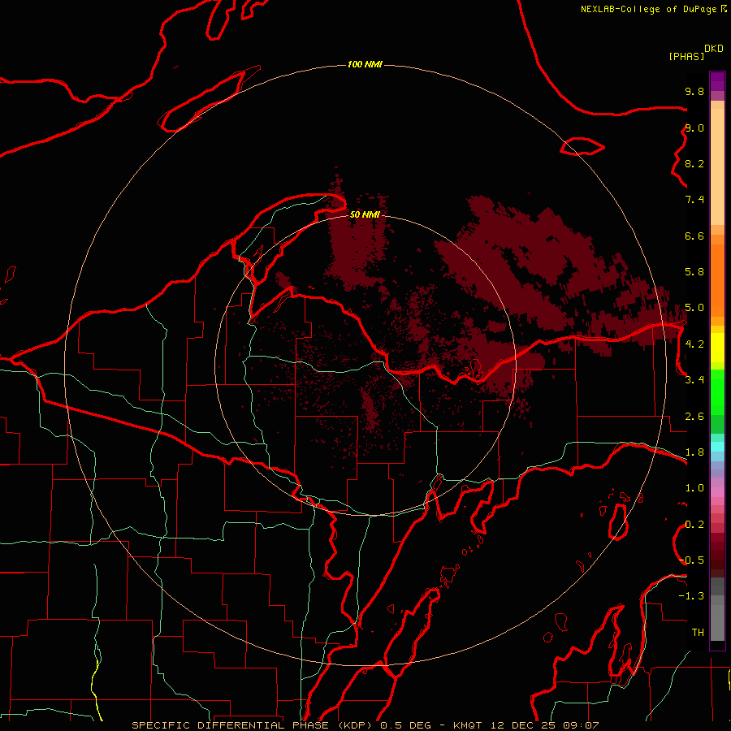Click the 12 DEC 25 date text
731x731 pixels.
click(522, 725)
